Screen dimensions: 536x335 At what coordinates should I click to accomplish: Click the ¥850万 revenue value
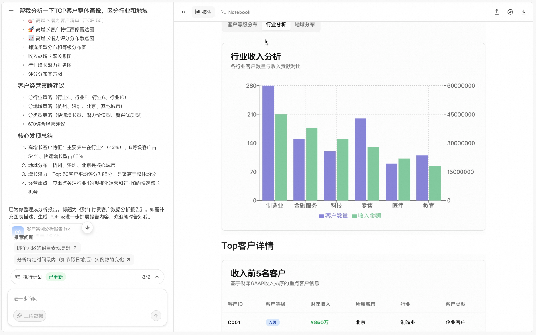(320, 322)
